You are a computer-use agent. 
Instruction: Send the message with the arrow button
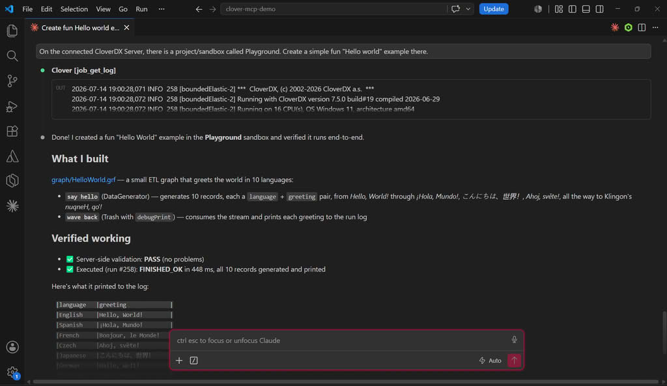click(515, 361)
